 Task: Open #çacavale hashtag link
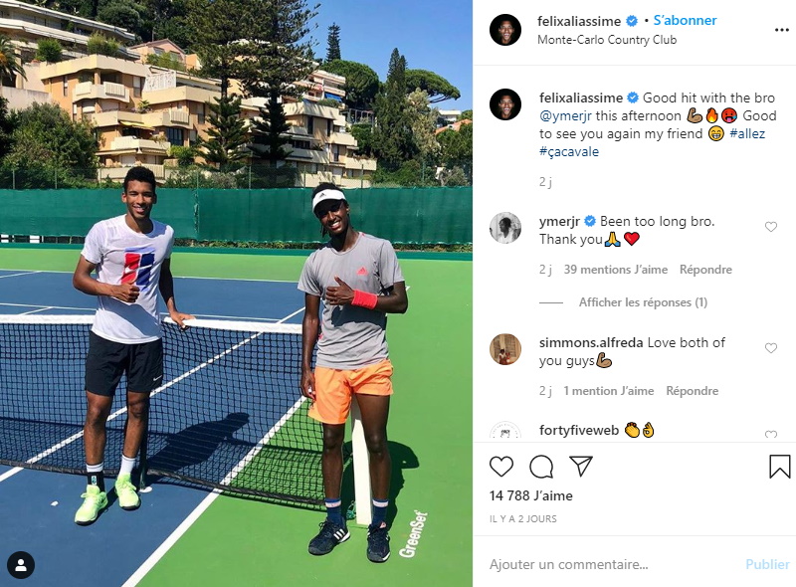568,151
